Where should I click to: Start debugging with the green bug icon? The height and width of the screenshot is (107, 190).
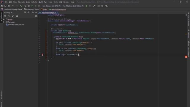click(86, 6)
